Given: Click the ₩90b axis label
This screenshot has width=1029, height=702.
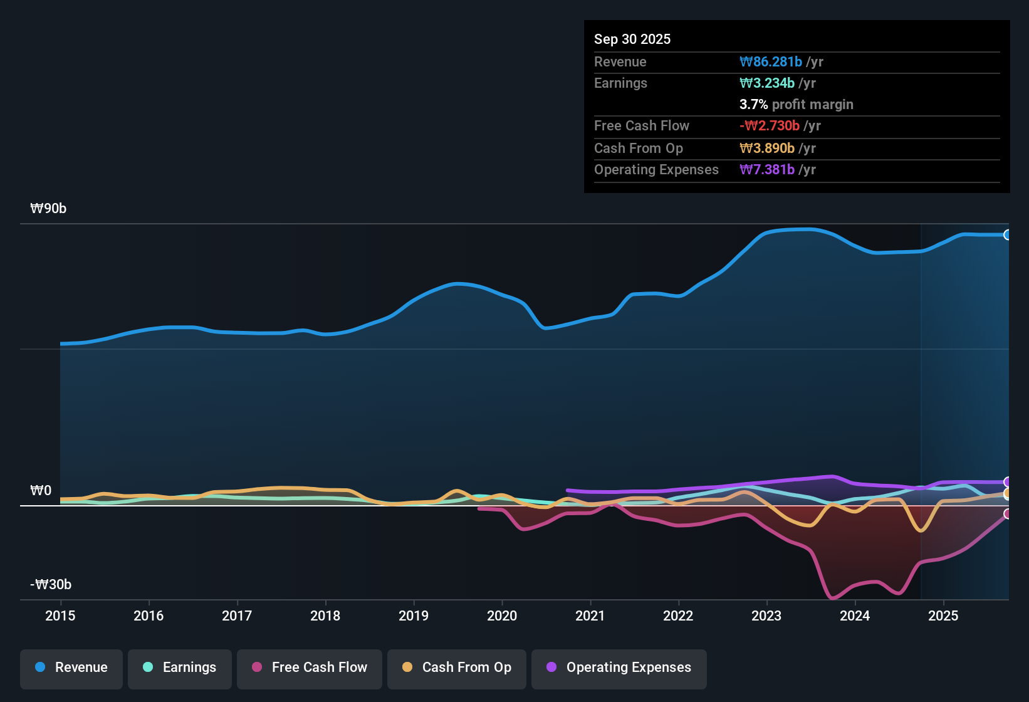Looking at the screenshot, I should (48, 208).
